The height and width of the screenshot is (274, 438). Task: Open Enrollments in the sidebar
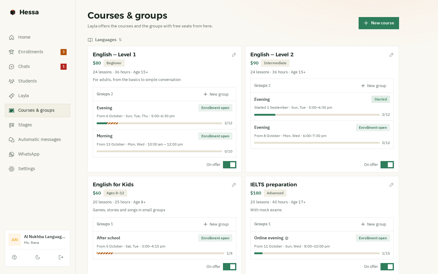click(37, 52)
